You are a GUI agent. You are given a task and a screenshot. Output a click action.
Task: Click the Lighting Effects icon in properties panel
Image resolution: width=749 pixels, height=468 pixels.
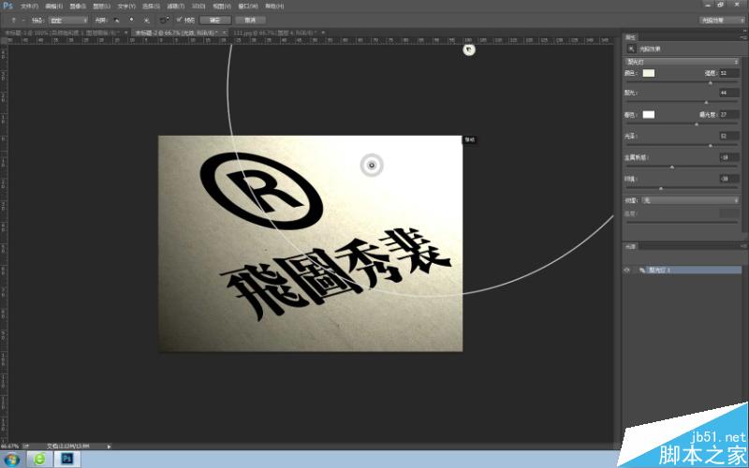pos(631,49)
